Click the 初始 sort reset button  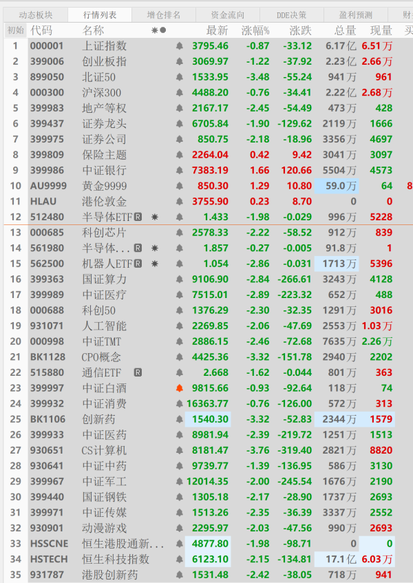[x=16, y=30]
